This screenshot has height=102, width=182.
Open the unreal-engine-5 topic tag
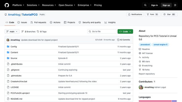pos(160,44)
